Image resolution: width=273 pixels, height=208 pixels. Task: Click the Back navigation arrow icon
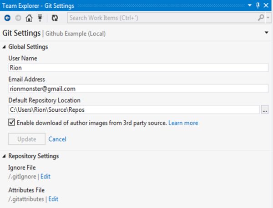pos(7,18)
